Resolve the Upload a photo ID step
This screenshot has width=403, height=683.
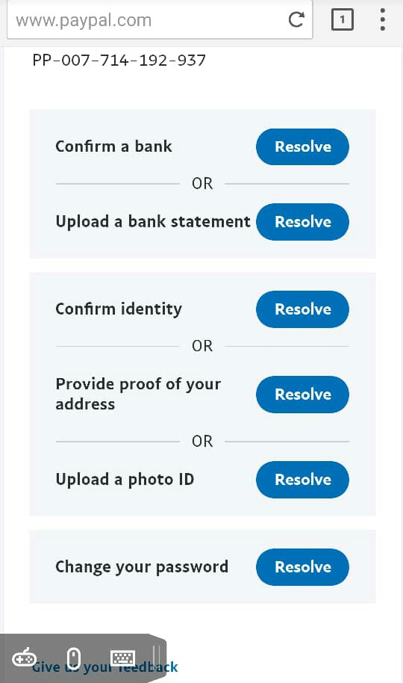click(302, 480)
